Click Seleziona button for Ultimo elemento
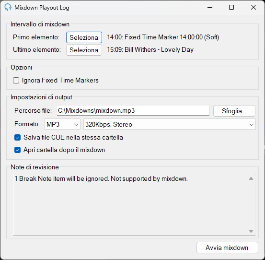The width and height of the screenshot is (265, 260). (x=84, y=50)
